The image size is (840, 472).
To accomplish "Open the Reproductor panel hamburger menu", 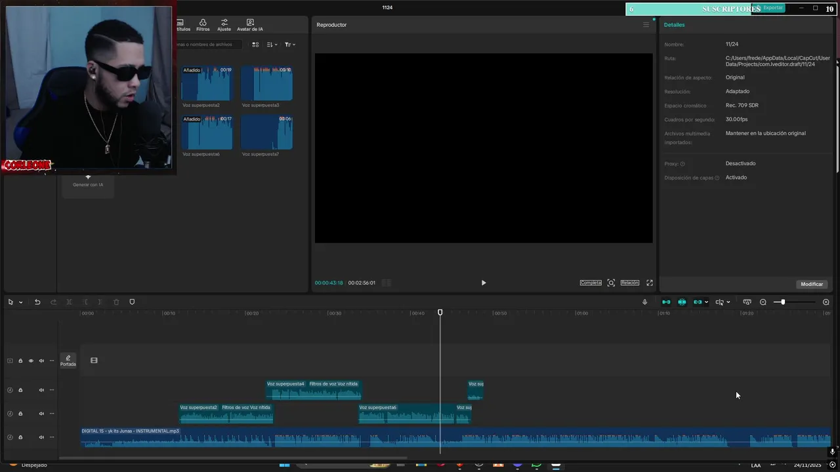I will pos(646,25).
